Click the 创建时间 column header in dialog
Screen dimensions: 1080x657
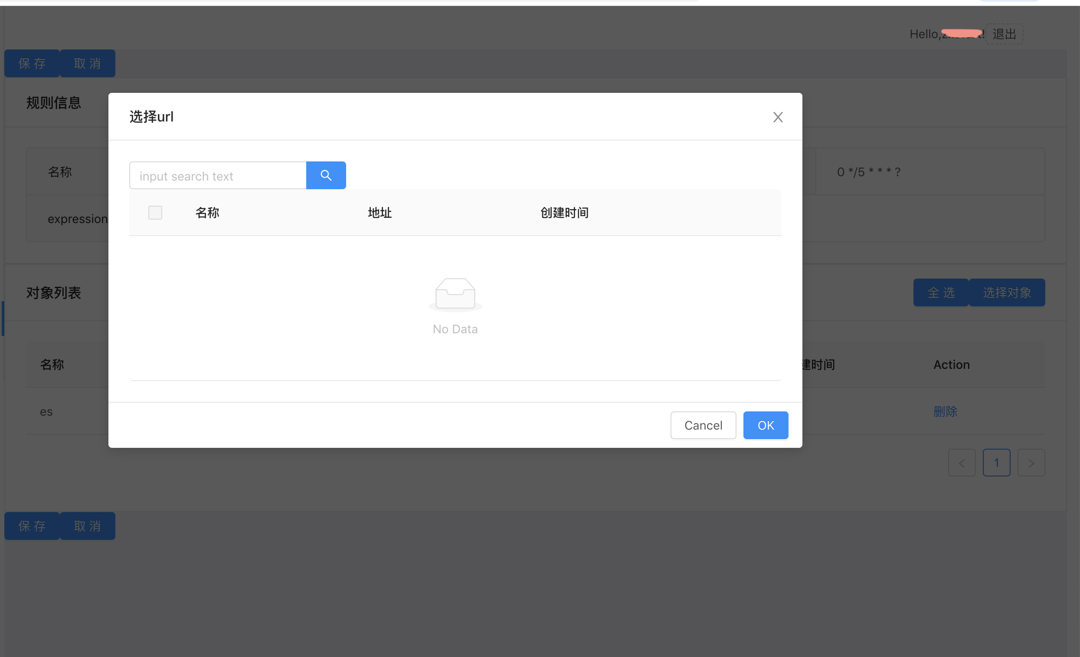coord(564,213)
